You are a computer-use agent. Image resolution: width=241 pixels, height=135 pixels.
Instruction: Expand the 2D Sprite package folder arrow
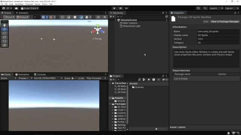(113, 107)
